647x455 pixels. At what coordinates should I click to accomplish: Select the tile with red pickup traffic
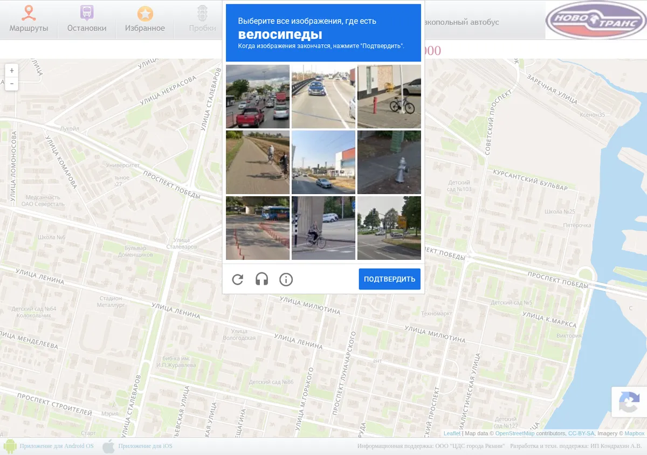(x=258, y=96)
